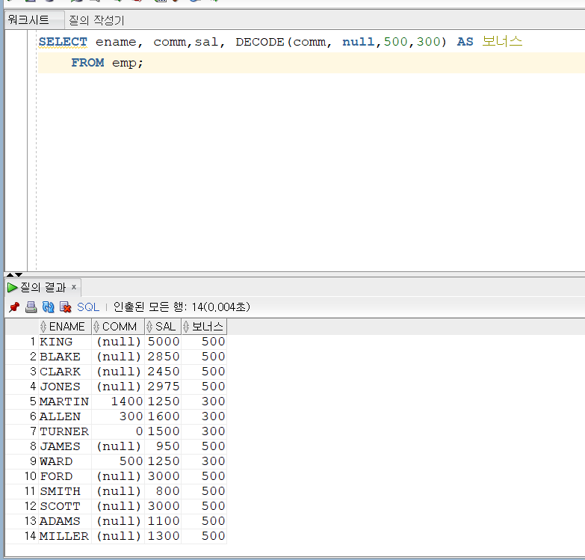Select KING's SAL value 5000
Screen dimensions: 585x560
point(163,342)
